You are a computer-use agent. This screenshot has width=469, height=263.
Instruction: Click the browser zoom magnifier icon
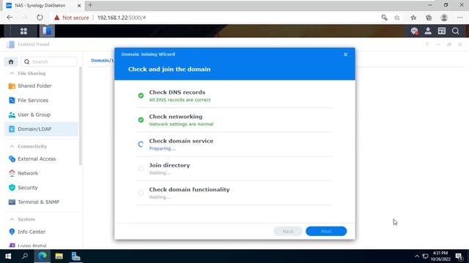384,18
